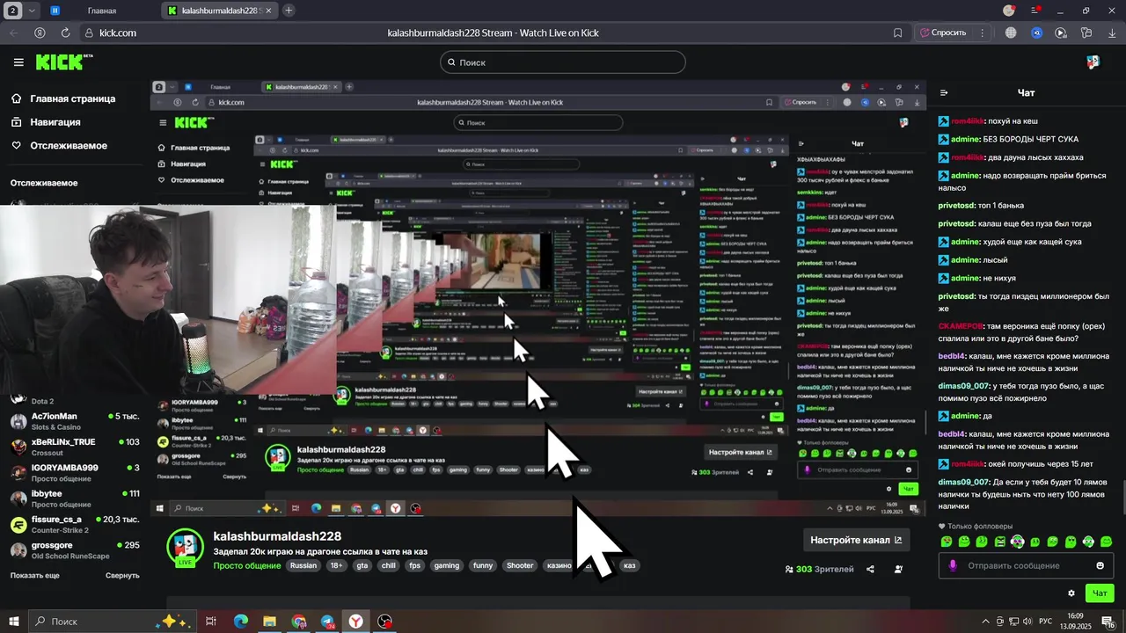Switch input language РУС in tray
The height and width of the screenshot is (633, 1126).
pyautogui.click(x=1046, y=622)
